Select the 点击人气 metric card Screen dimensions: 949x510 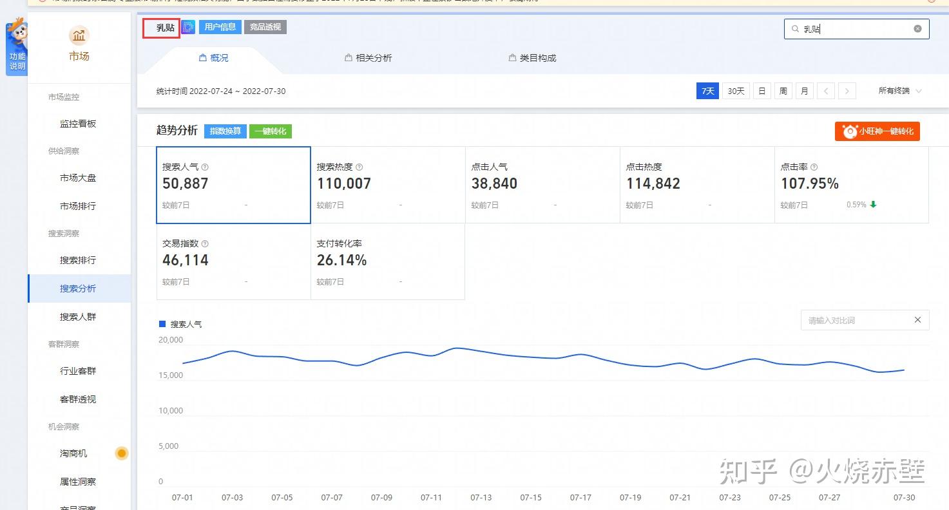click(x=542, y=185)
